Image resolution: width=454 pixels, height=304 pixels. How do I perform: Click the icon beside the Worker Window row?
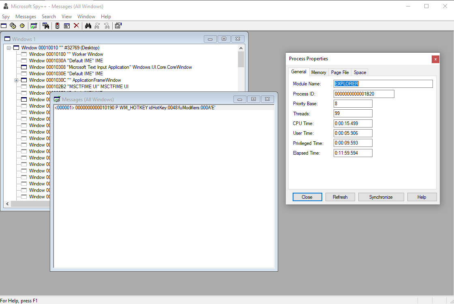[24, 54]
